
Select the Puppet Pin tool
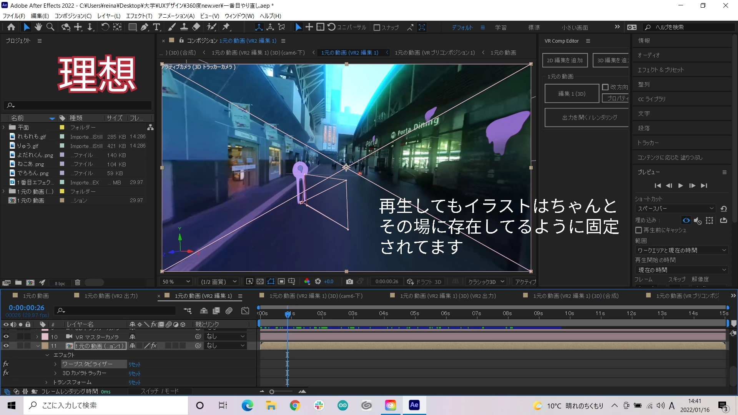[226, 27]
